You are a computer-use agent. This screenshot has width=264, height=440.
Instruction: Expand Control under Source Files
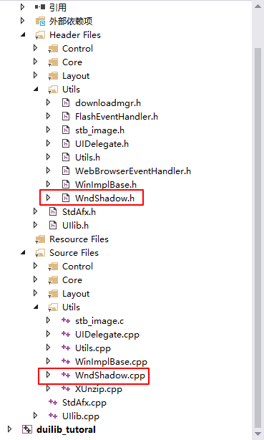pos(35,266)
